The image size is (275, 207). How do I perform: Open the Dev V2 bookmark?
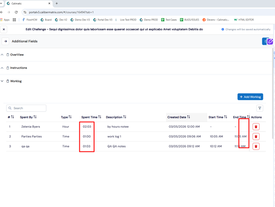(61, 20)
